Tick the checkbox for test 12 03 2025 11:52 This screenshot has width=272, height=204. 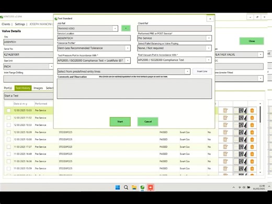coord(9,118)
